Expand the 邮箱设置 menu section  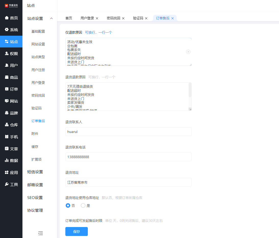(x=35, y=185)
